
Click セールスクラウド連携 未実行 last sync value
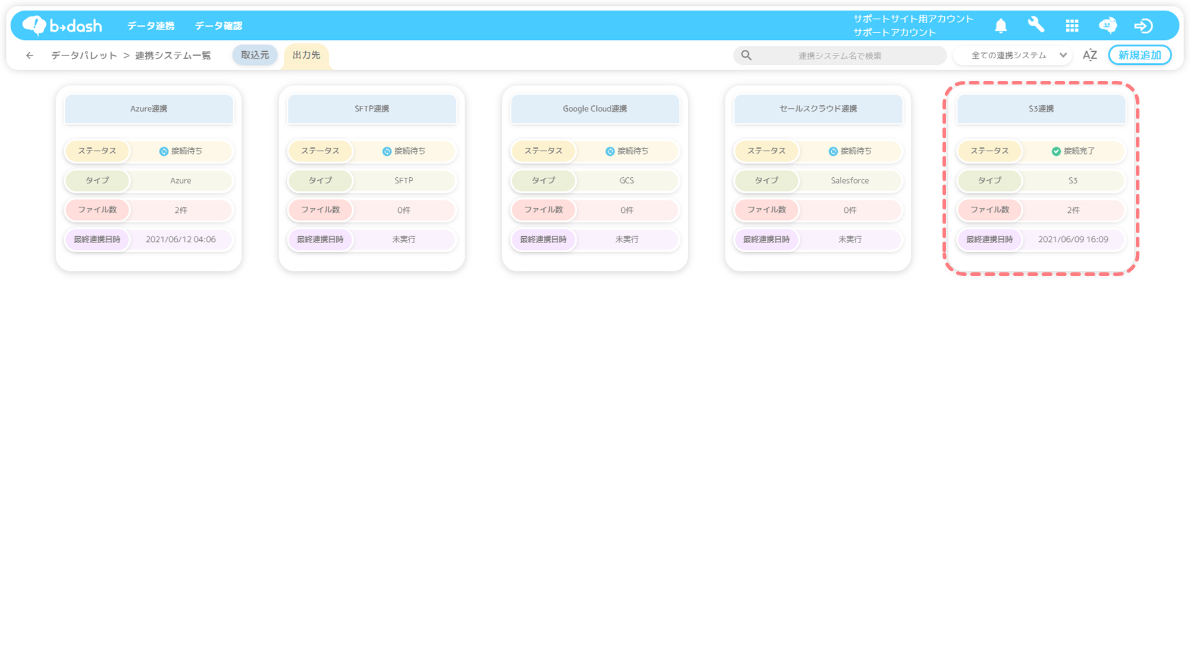[850, 240]
